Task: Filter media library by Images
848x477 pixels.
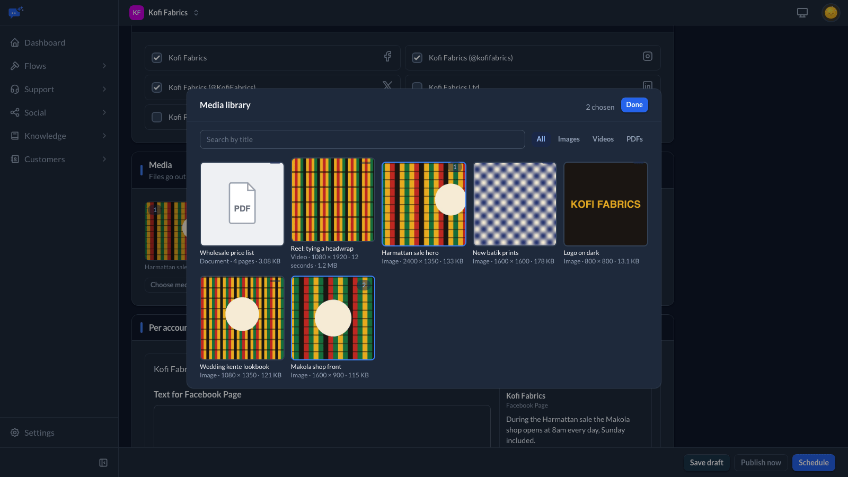Action: click(569, 139)
